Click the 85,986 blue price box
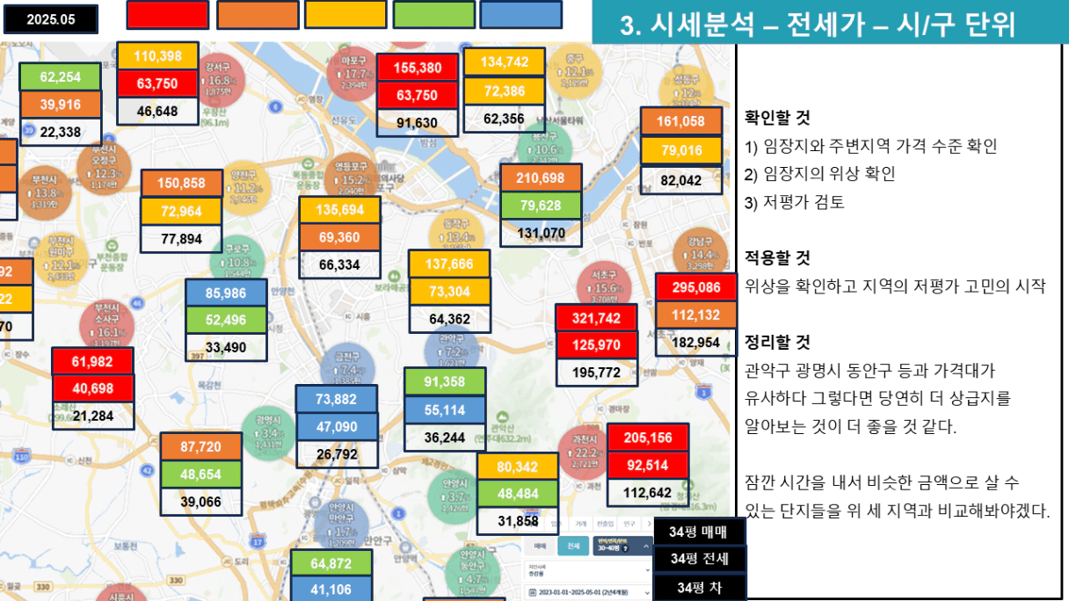The width and height of the screenshot is (1069, 601). tap(226, 293)
